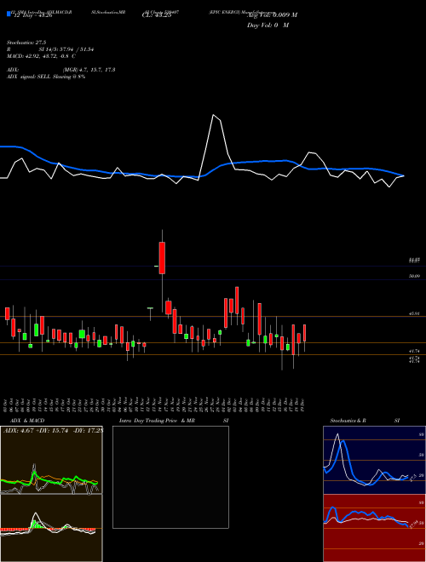Open the red RSI chart panel
This screenshot has height=562, width=426.
pyautogui.click(x=374, y=528)
